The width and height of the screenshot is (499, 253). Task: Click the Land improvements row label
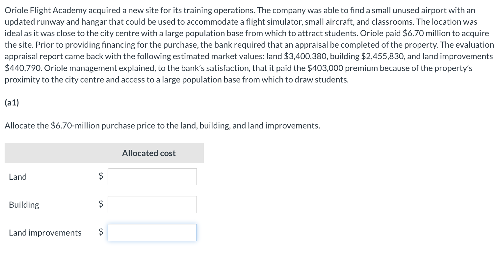[x=45, y=233]
